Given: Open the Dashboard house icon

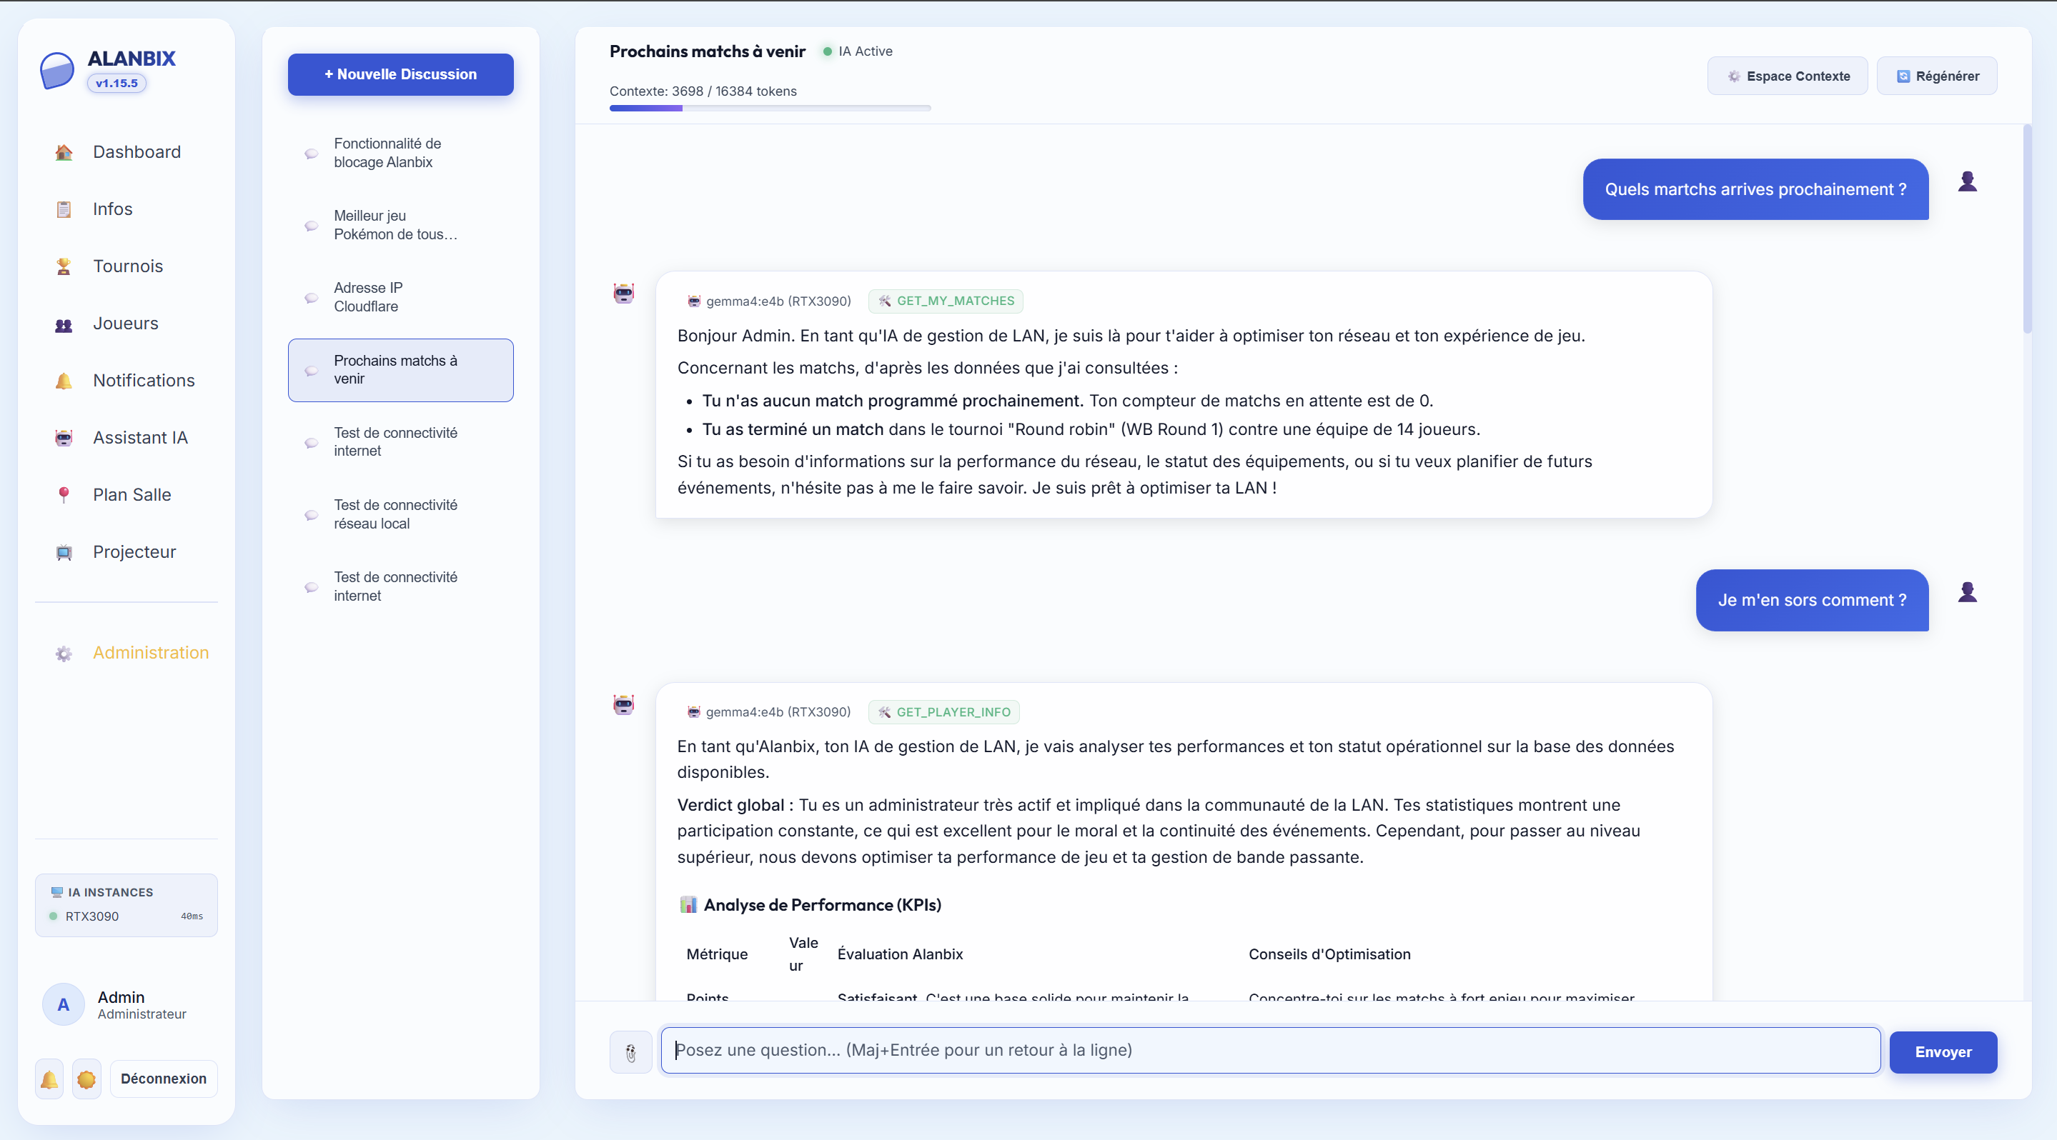Looking at the screenshot, I should [64, 152].
